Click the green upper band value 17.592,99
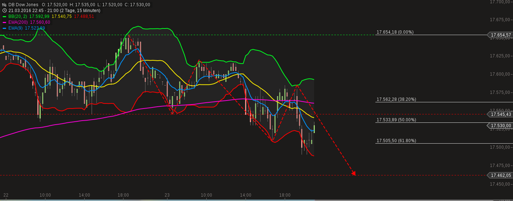The height and width of the screenshot is (201, 513). point(39,16)
